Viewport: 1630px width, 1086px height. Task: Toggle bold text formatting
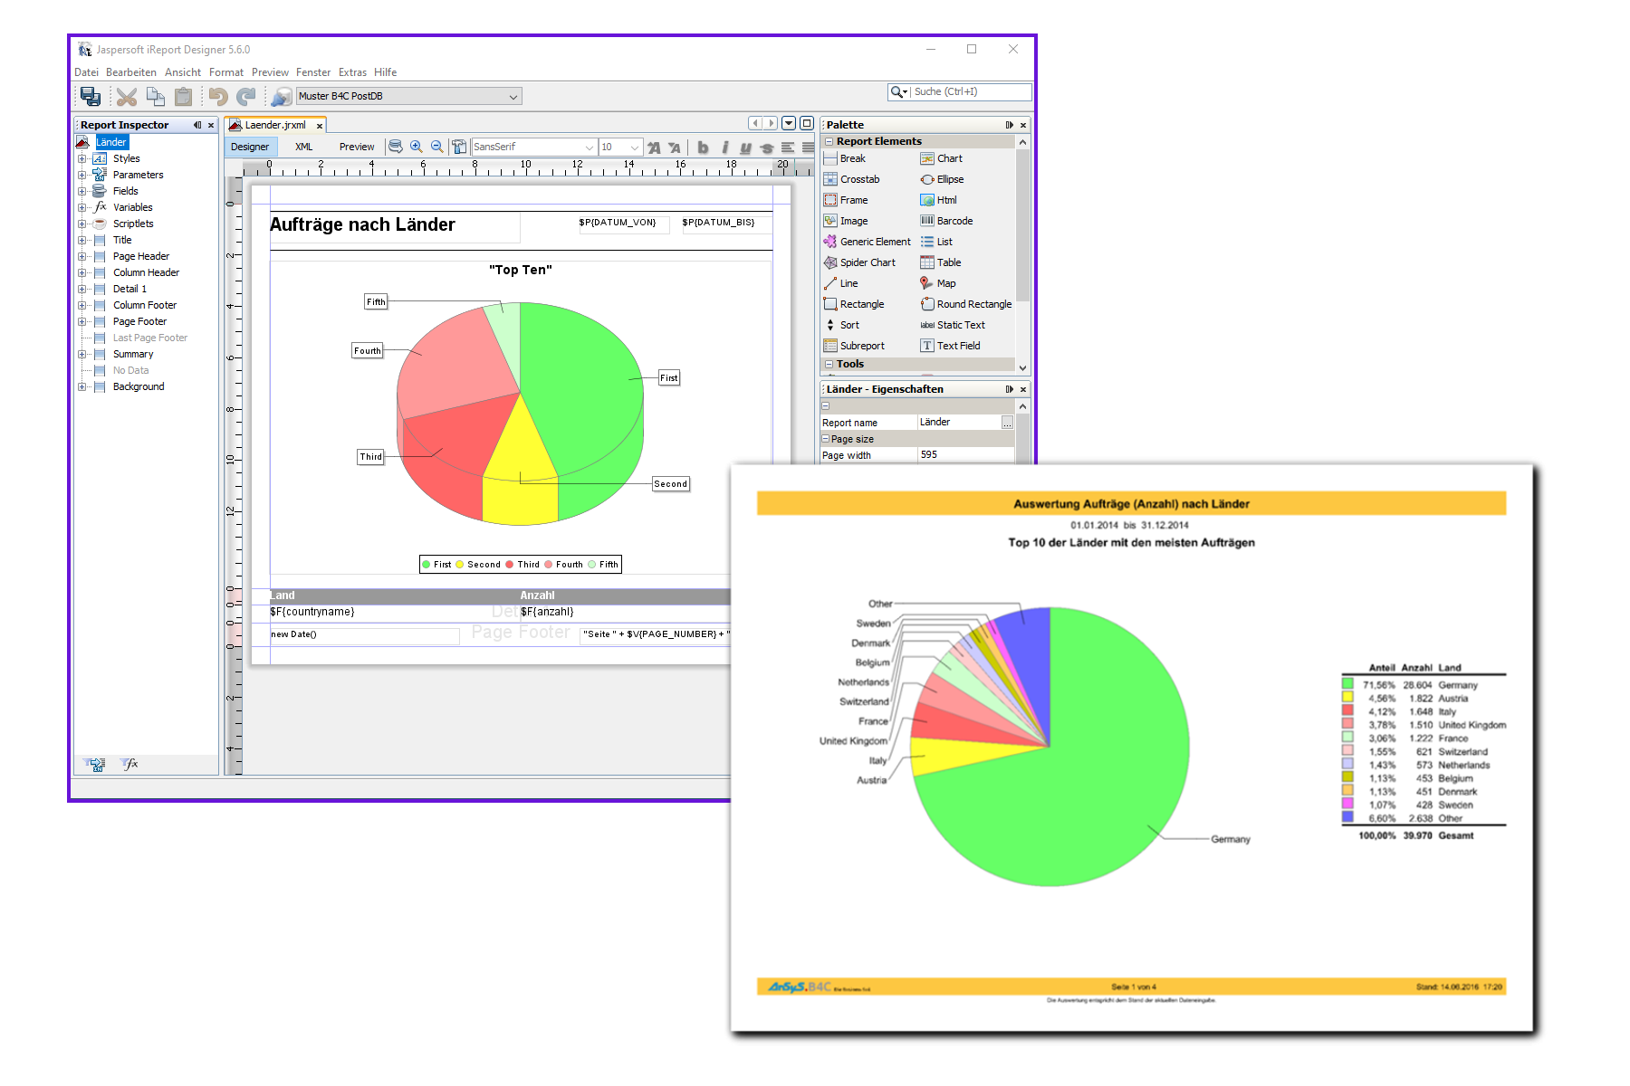coord(703,148)
